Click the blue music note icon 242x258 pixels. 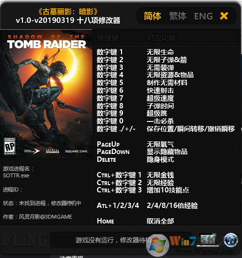(231, 240)
